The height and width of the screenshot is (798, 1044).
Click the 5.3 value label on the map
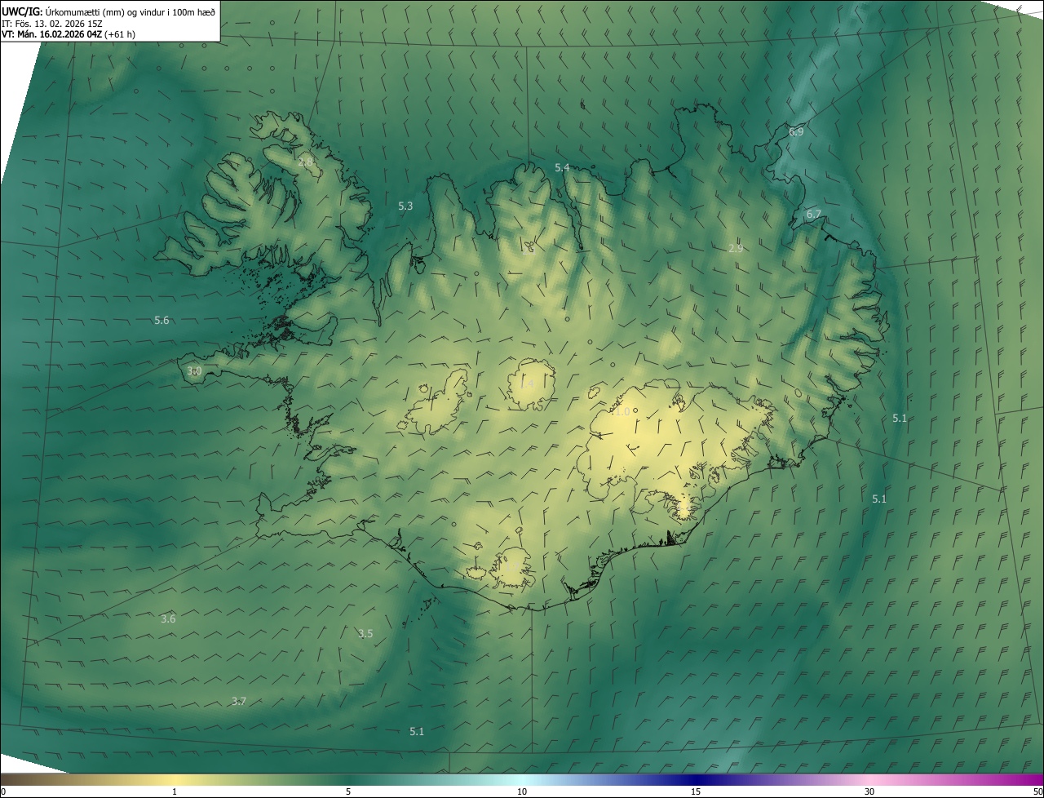tap(405, 206)
